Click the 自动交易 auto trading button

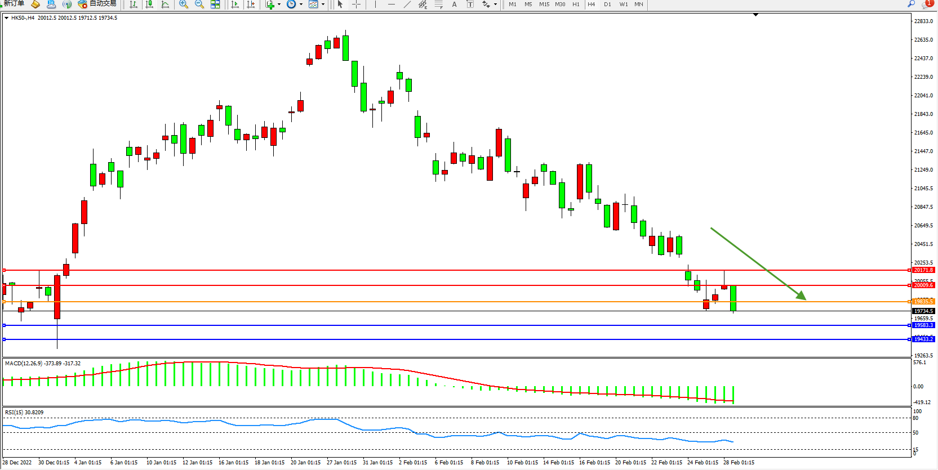coord(97,4)
